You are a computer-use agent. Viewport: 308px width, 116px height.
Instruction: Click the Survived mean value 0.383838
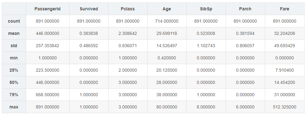[x=89, y=33]
